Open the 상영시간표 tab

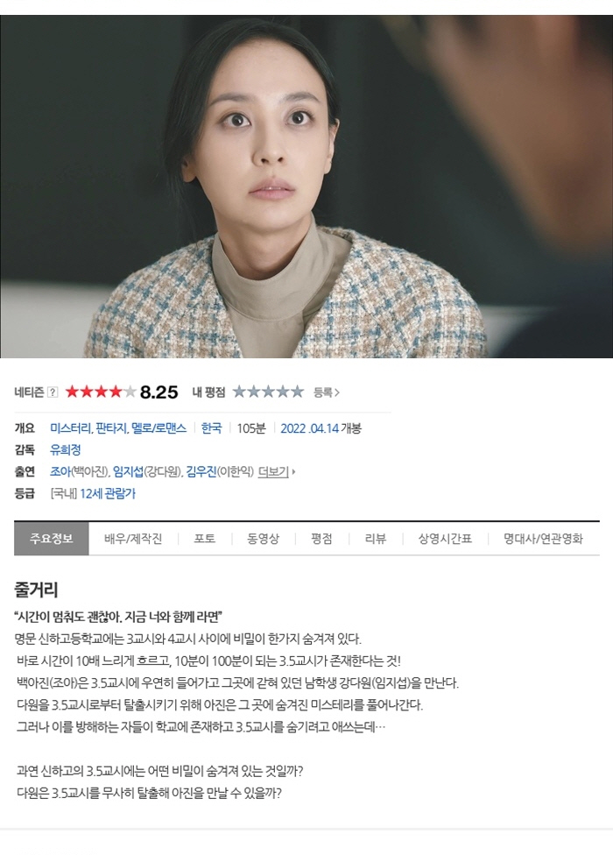click(445, 539)
